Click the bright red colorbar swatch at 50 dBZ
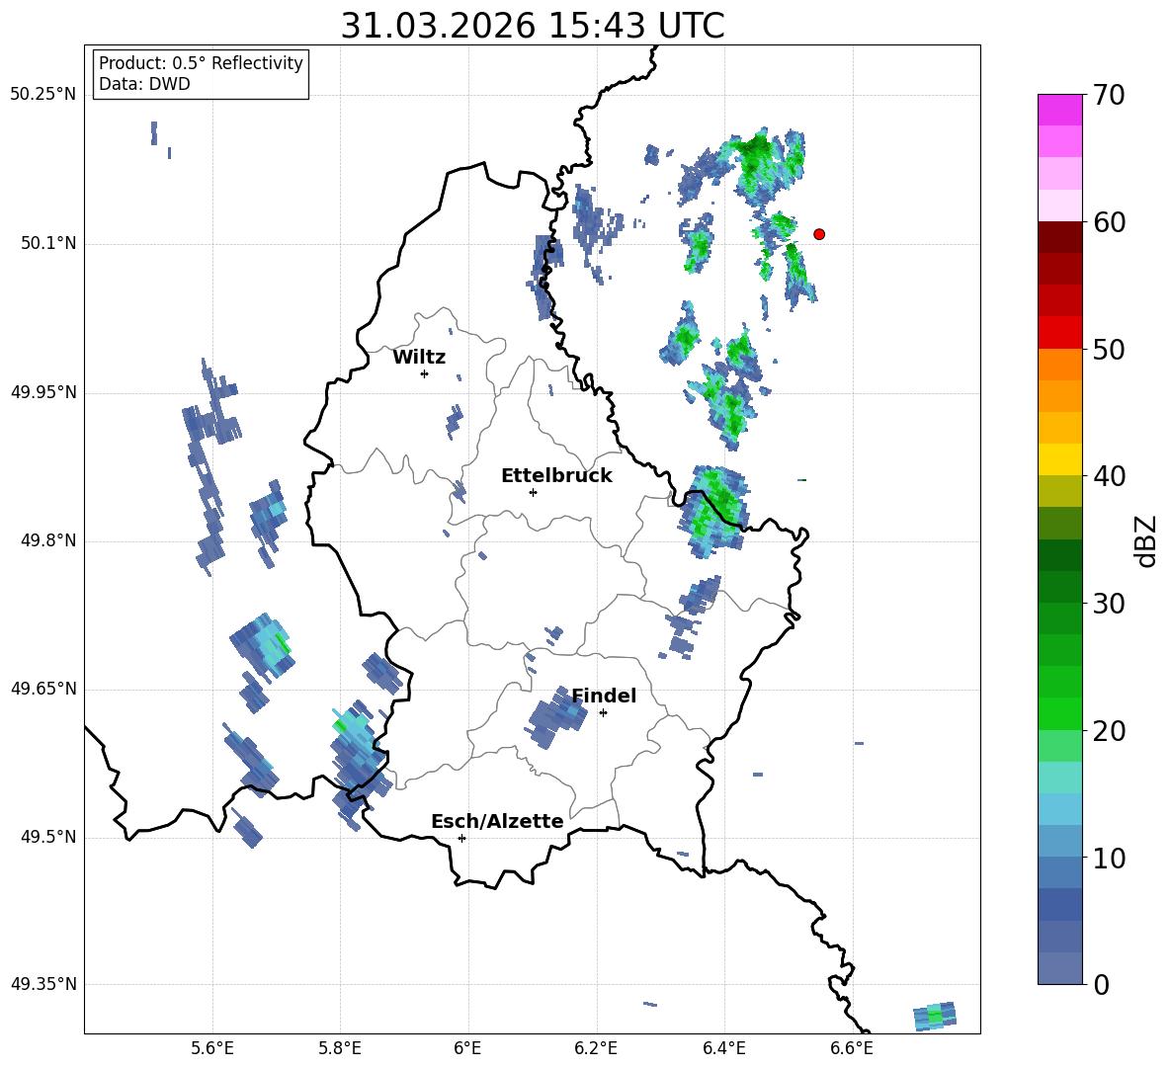The image size is (1170, 1068). click(1059, 333)
